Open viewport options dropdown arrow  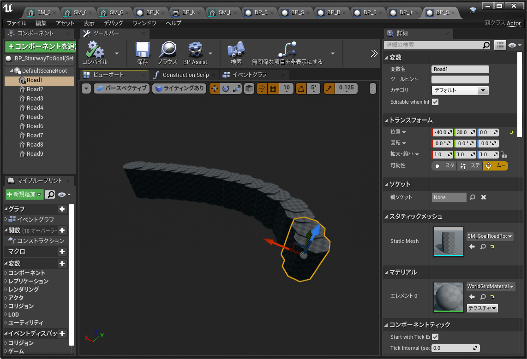tap(86, 88)
